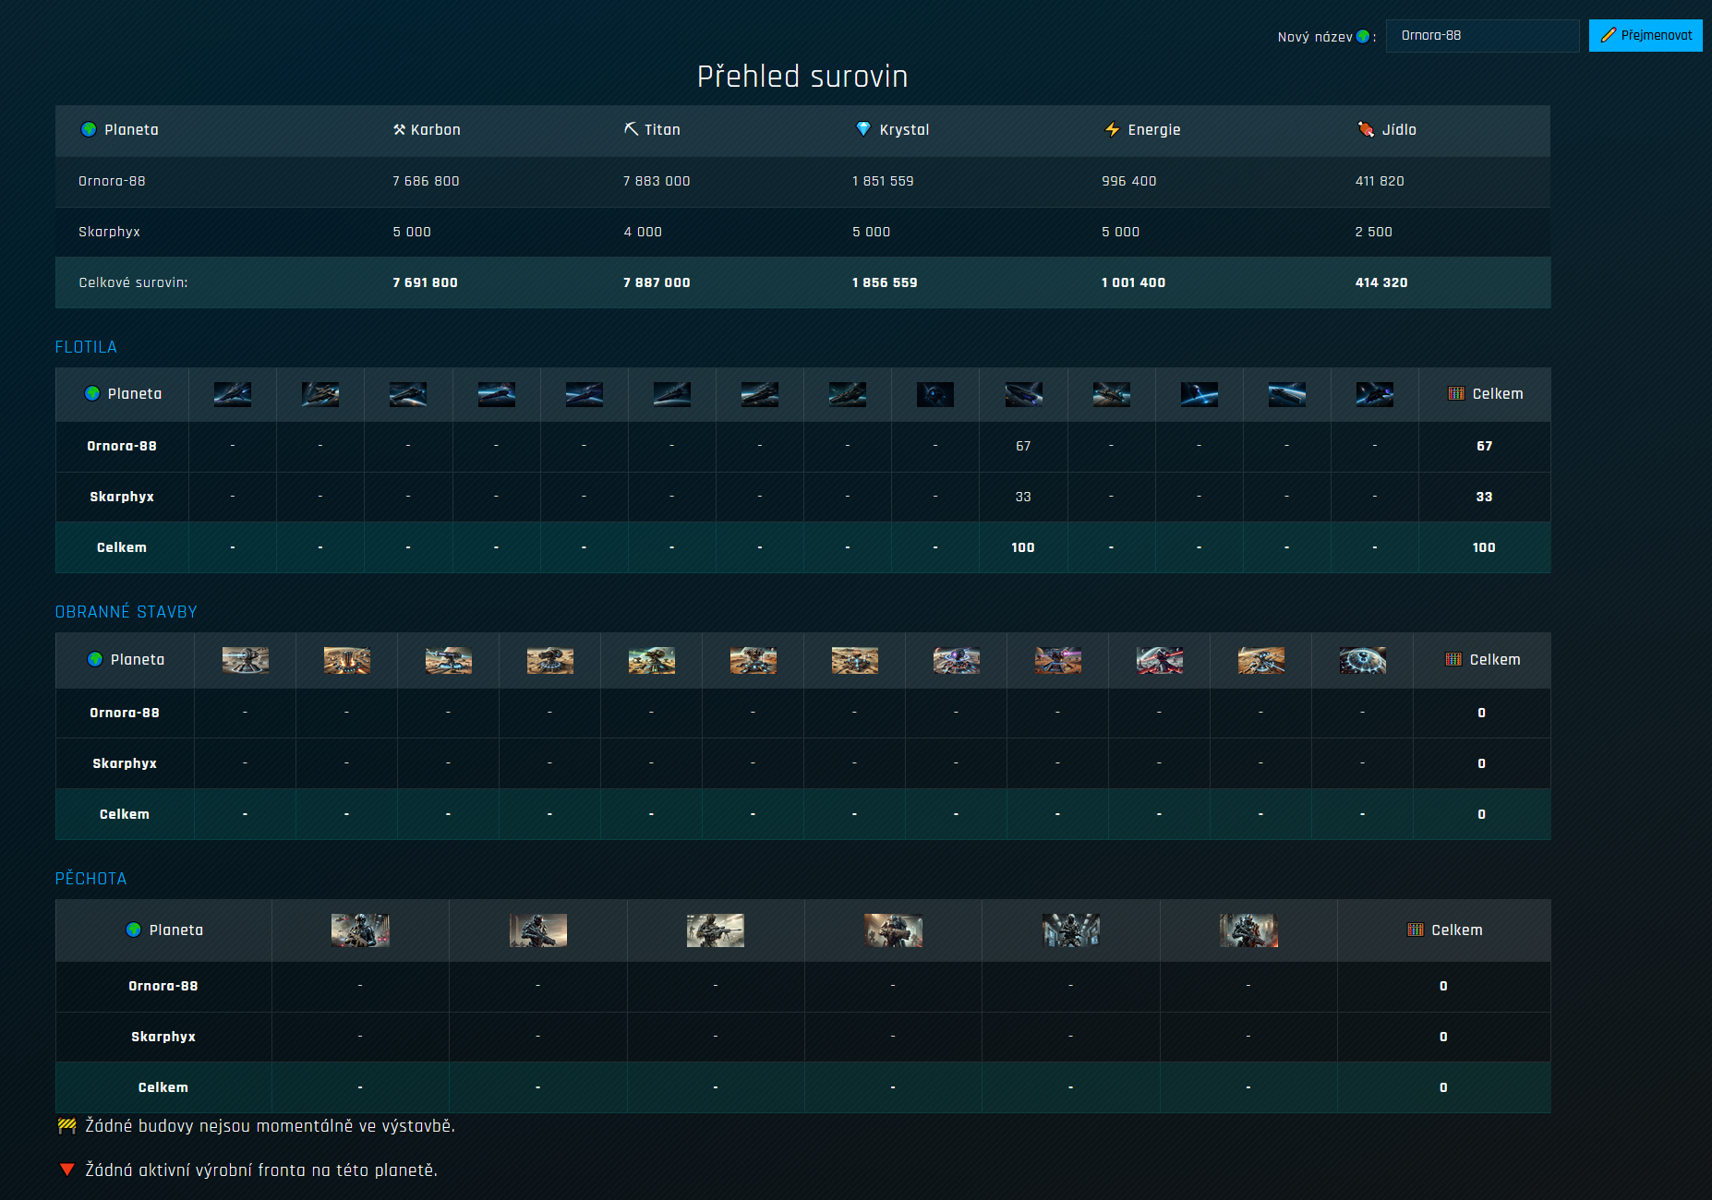The image size is (1712, 1200).
Task: Click the Krystal diamond icon in resources header
Action: (x=862, y=129)
